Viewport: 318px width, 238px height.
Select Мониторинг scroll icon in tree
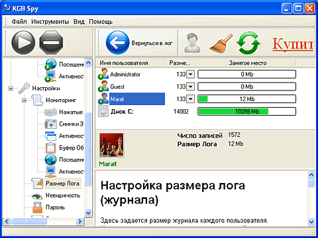click(37, 100)
